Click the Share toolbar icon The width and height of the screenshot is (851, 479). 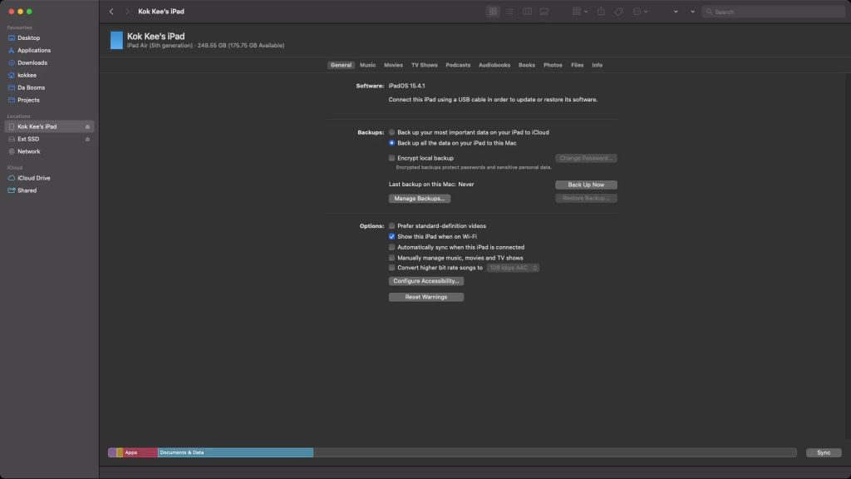tap(601, 12)
